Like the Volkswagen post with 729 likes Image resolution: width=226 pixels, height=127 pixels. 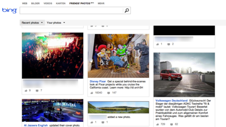click(157, 124)
